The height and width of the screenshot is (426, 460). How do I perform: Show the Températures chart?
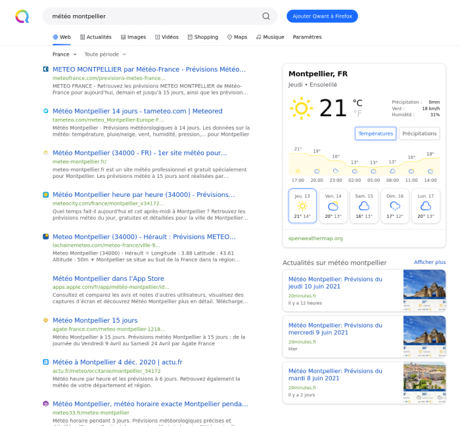pos(375,134)
